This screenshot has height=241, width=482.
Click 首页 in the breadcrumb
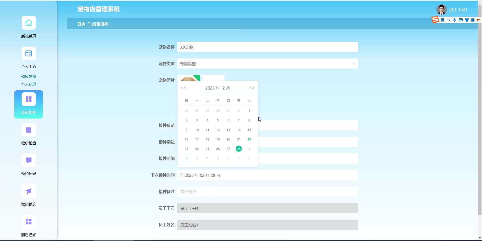click(x=81, y=24)
